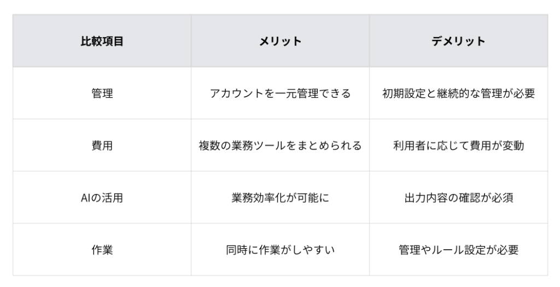The height and width of the screenshot is (287, 560).
Task: Click cell アカウントを一元管理できる
Action: [x=280, y=93]
